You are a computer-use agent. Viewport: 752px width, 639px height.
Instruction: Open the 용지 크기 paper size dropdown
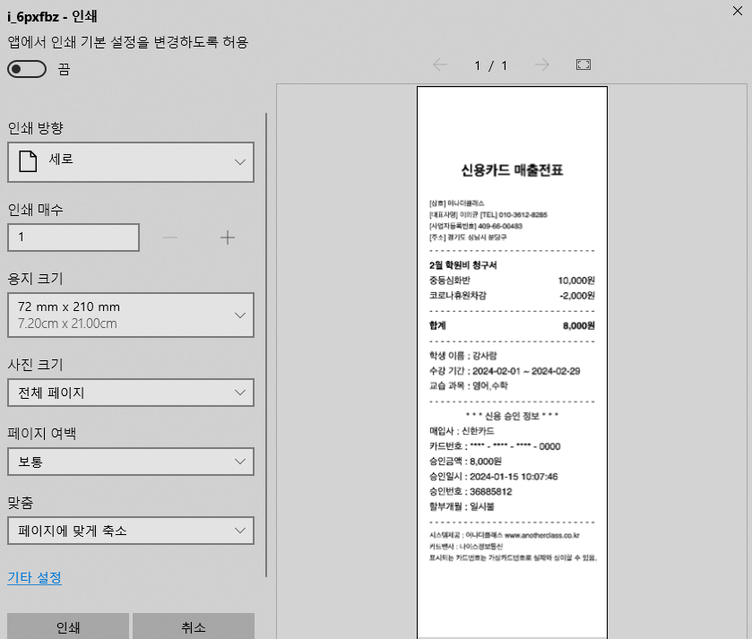tap(130, 315)
